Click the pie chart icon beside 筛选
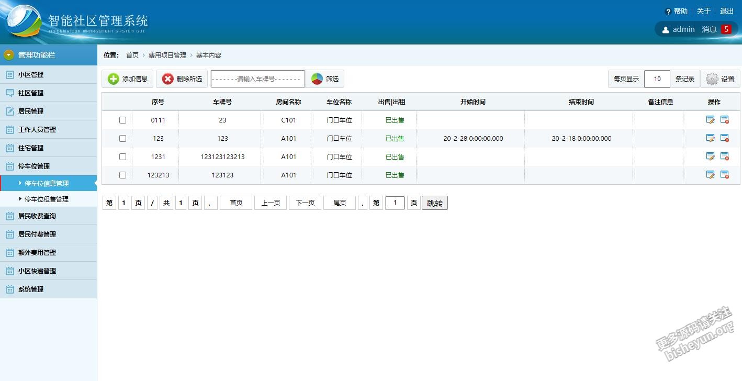The width and height of the screenshot is (742, 381). click(x=317, y=79)
